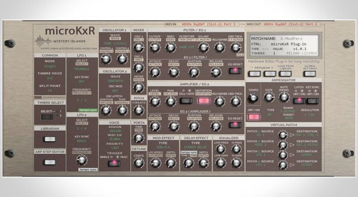Click the PROGRAM minus button
Image resolution: width=358 pixels, height=197 pixels.
click(255, 74)
